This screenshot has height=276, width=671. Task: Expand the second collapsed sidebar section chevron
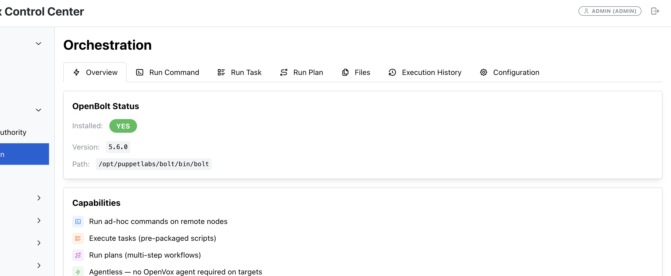click(x=39, y=221)
